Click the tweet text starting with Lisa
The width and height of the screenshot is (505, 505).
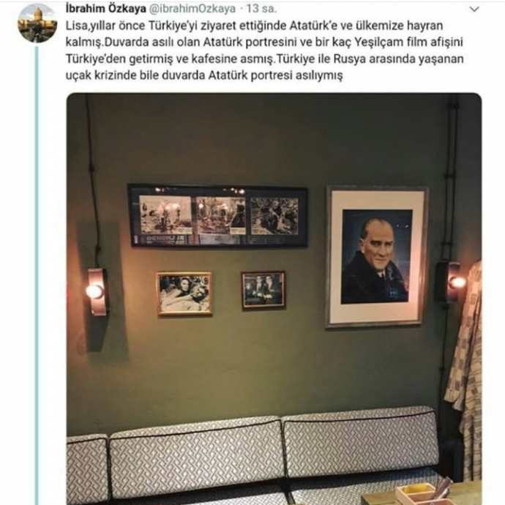(x=264, y=50)
